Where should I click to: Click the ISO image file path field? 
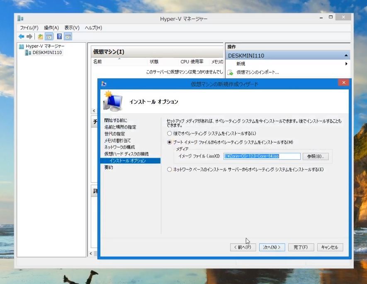coord(262,156)
